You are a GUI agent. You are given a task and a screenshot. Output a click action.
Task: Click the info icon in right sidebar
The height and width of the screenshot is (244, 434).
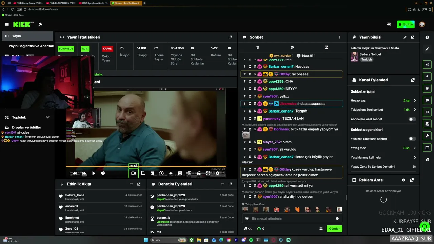click(x=427, y=37)
